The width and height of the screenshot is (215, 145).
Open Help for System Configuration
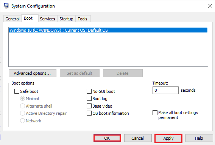199,138
